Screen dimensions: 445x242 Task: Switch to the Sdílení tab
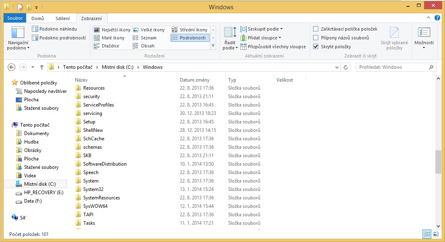[x=62, y=18]
